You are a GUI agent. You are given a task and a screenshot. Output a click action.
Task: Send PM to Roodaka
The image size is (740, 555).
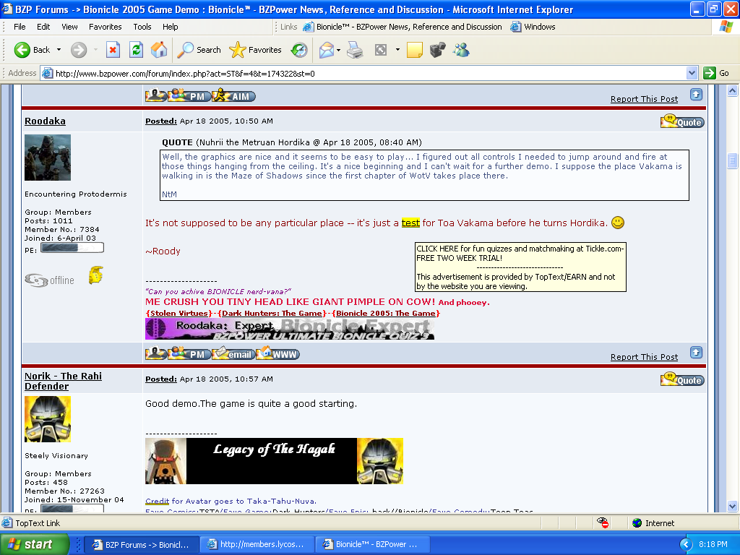click(x=189, y=354)
